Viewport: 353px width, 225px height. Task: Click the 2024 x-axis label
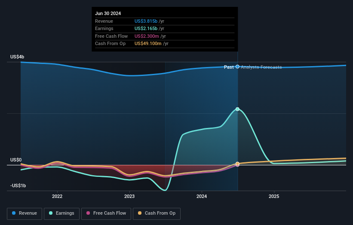[202, 196]
